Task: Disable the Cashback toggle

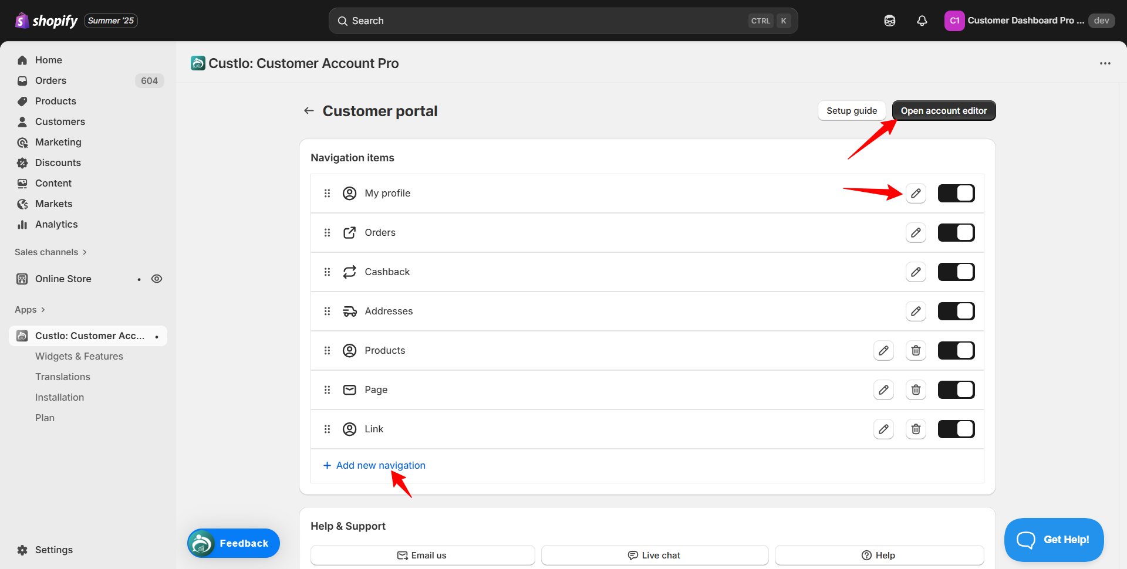Action: click(x=956, y=272)
